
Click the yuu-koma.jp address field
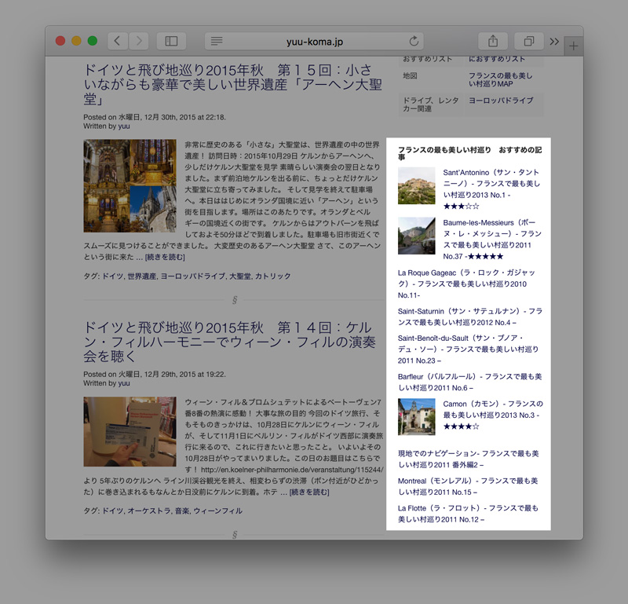(x=314, y=41)
